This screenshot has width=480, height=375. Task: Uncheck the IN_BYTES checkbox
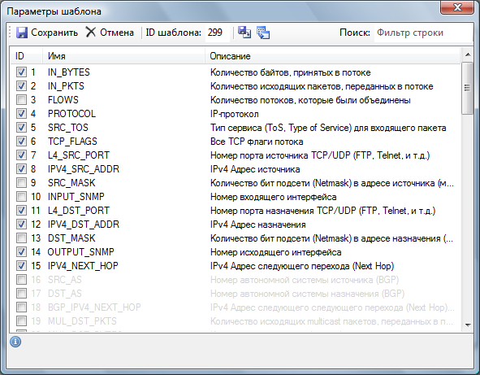pyautogui.click(x=21, y=72)
